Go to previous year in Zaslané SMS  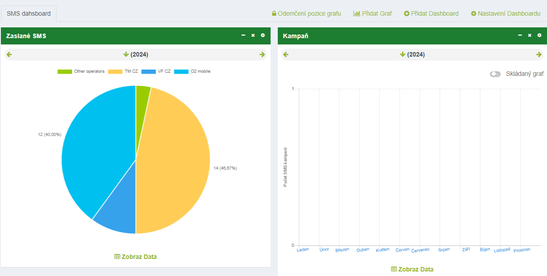click(9, 55)
